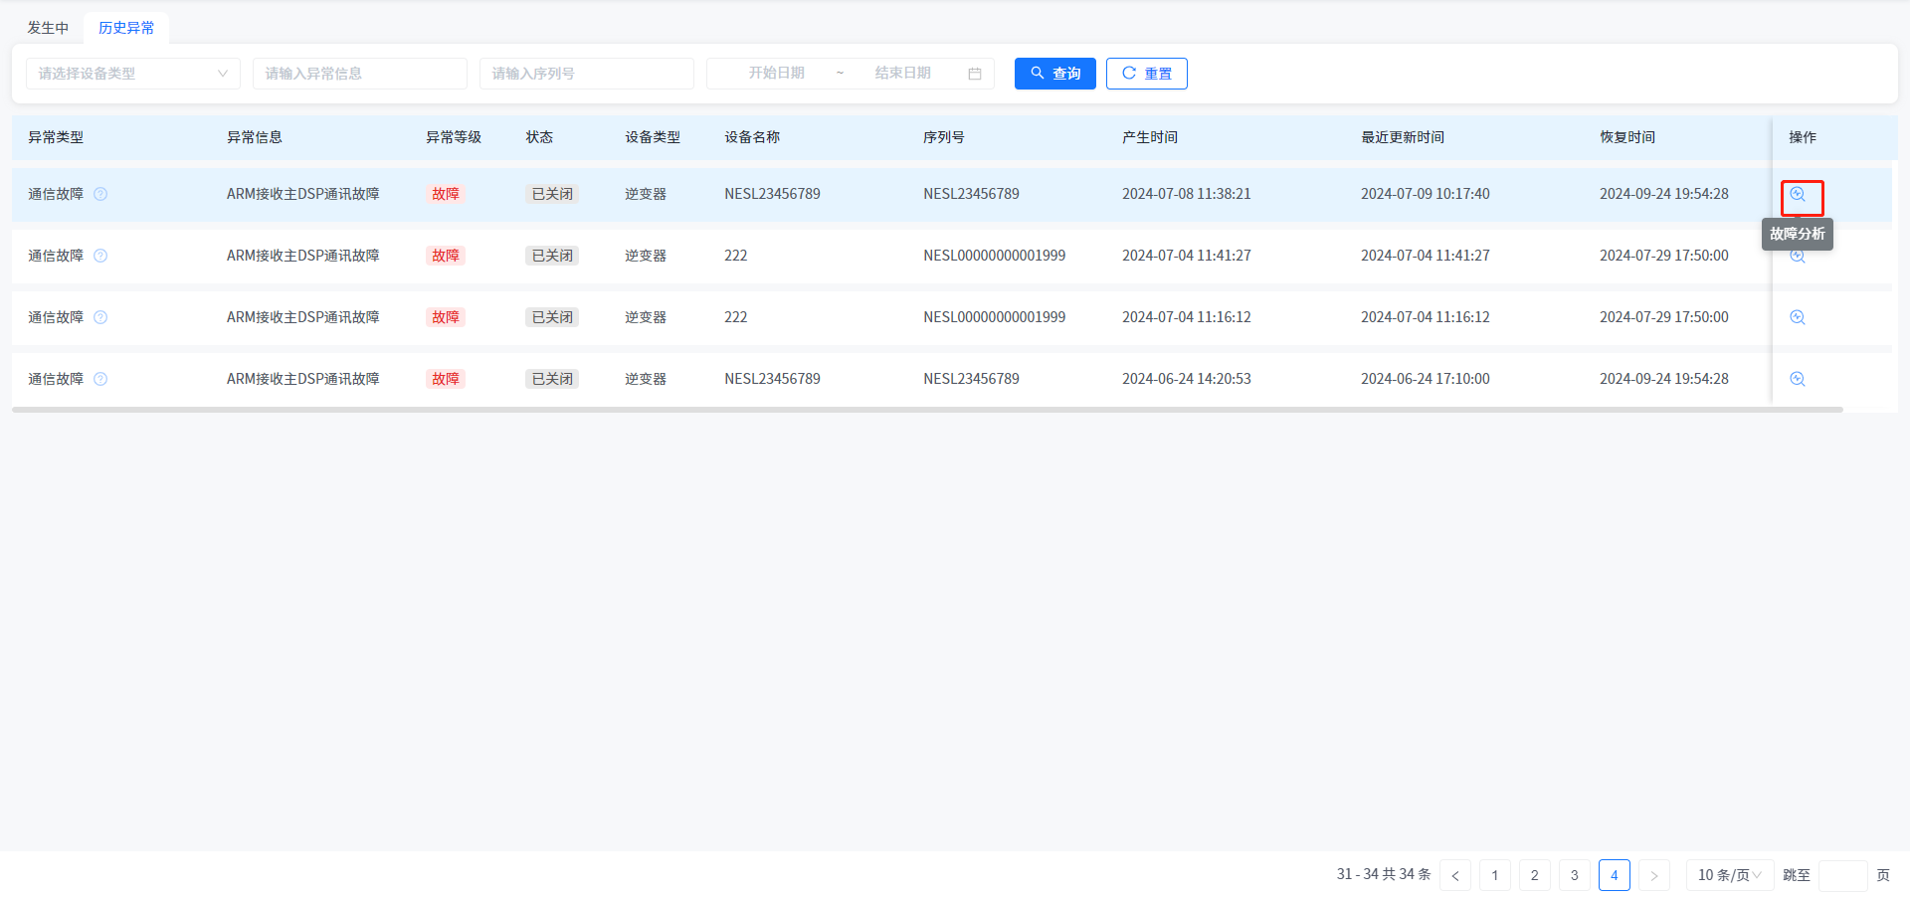This screenshot has width=1910, height=899.
Task: Open fault analysis for first row
Action: coord(1797,195)
